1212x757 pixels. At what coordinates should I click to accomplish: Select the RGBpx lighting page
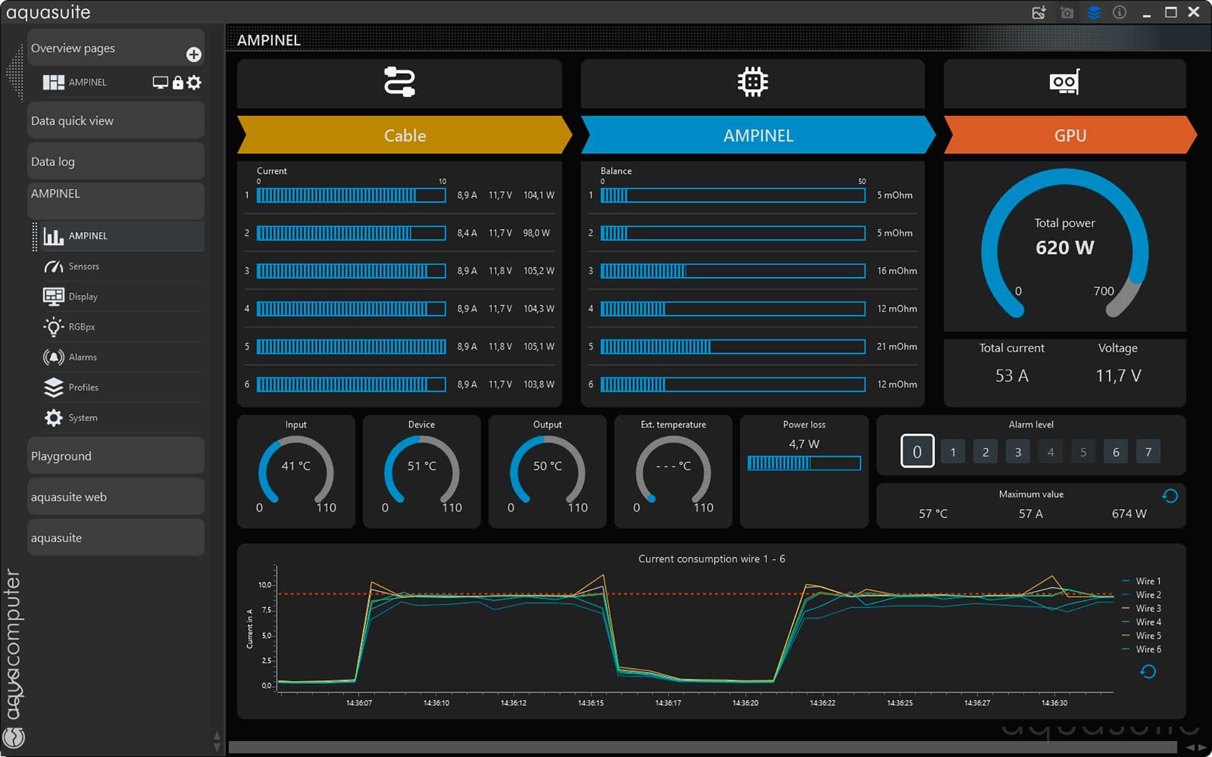(81, 327)
